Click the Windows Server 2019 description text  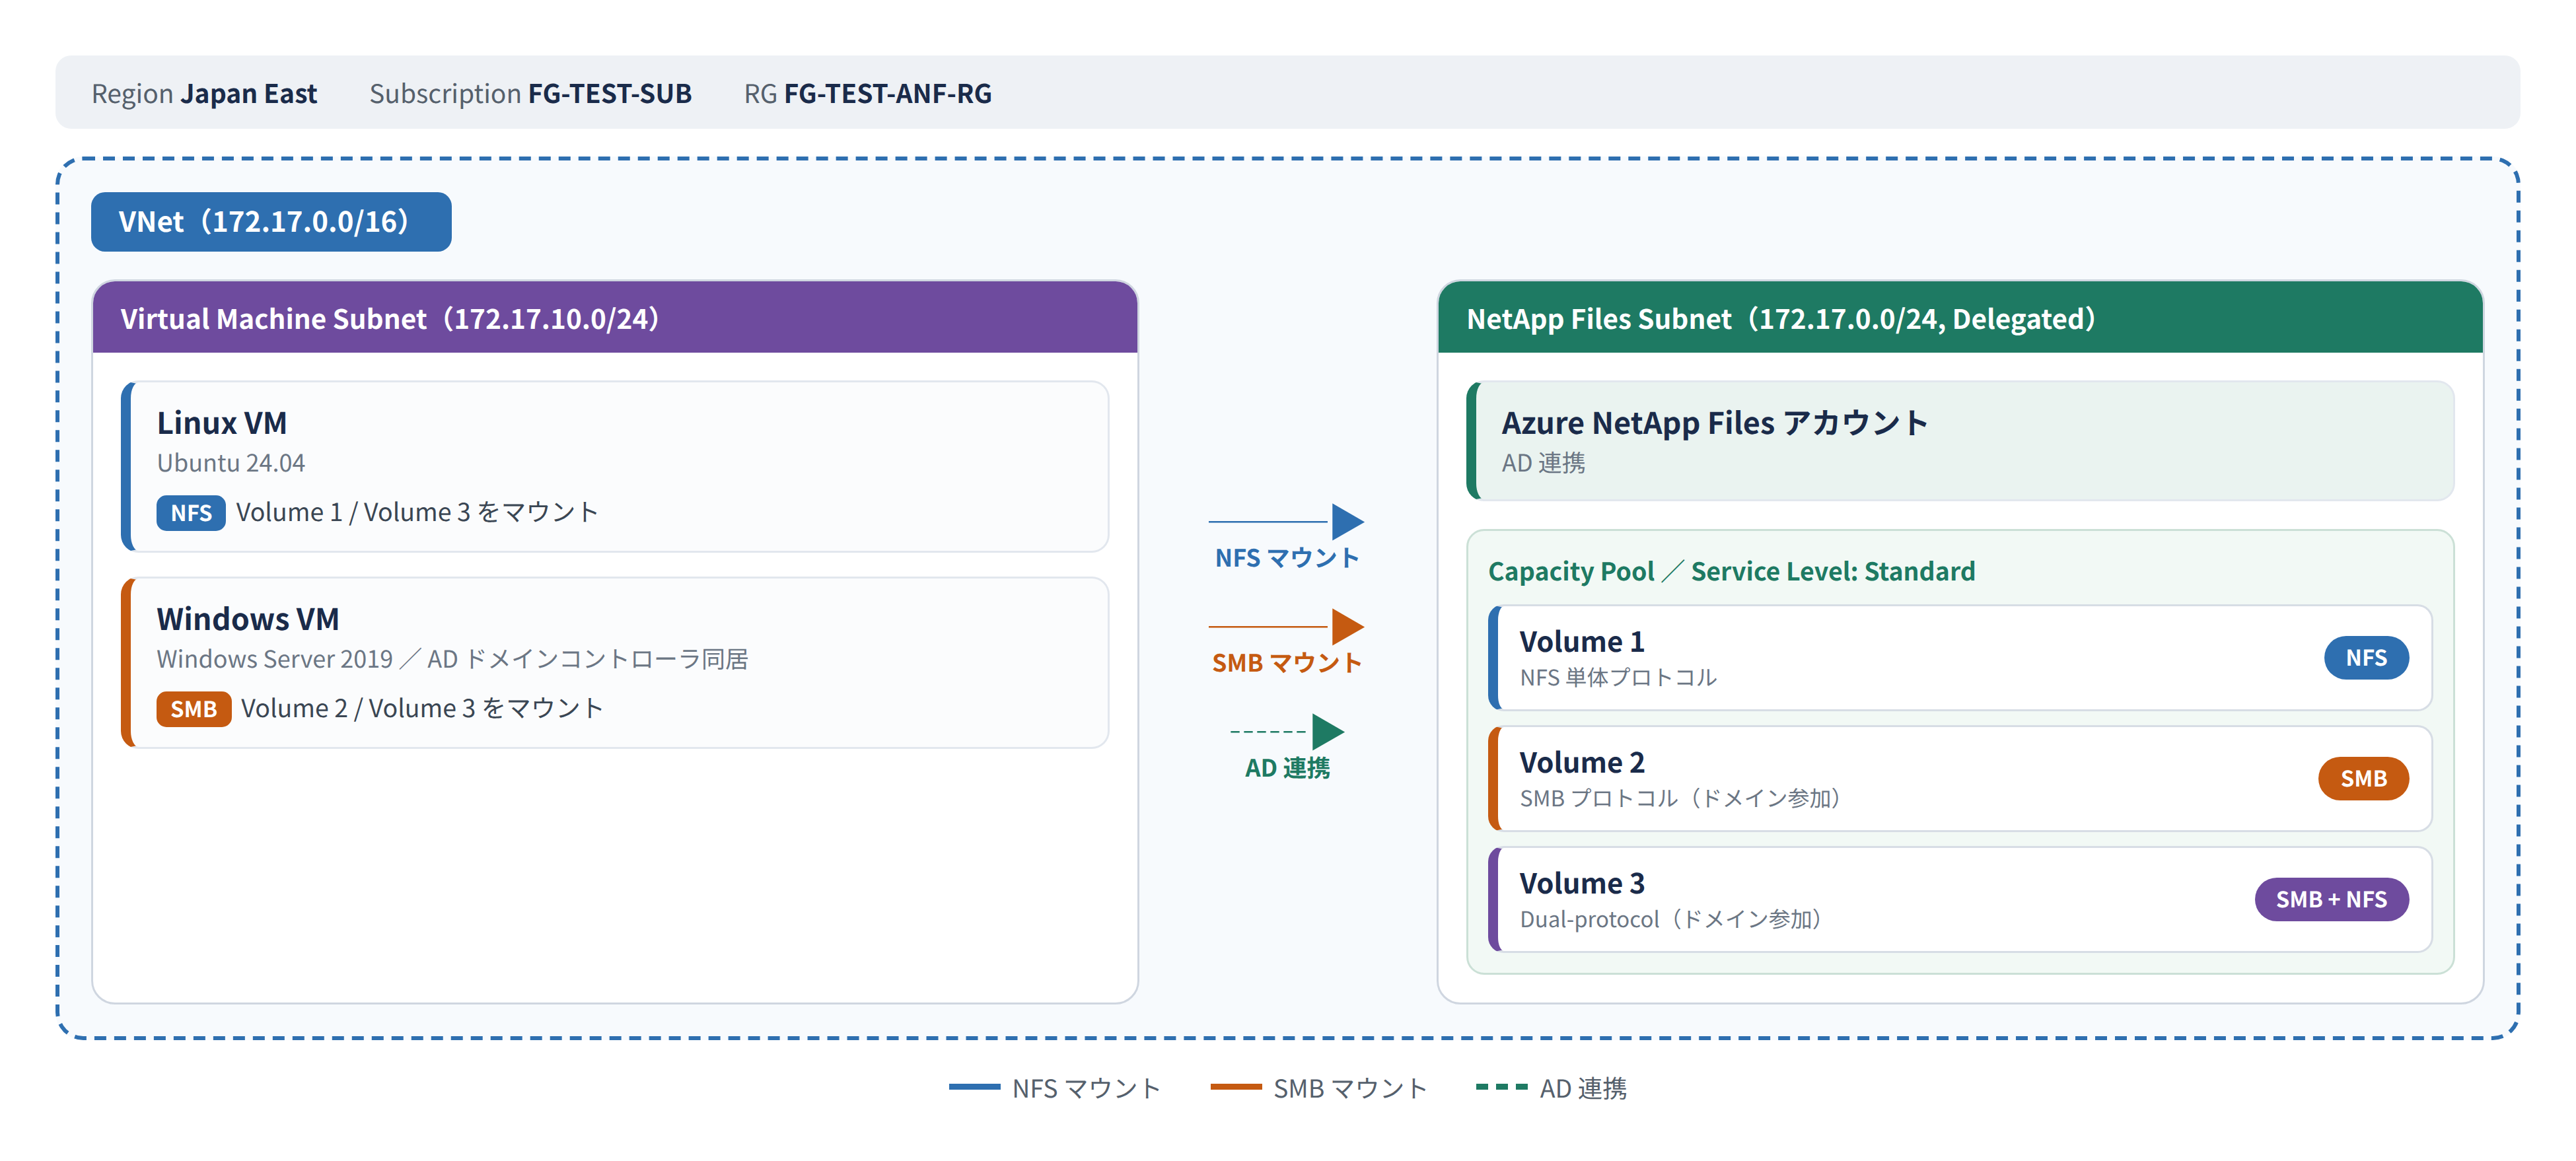point(452,659)
